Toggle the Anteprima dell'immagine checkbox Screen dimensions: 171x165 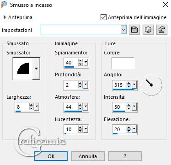click(103, 17)
